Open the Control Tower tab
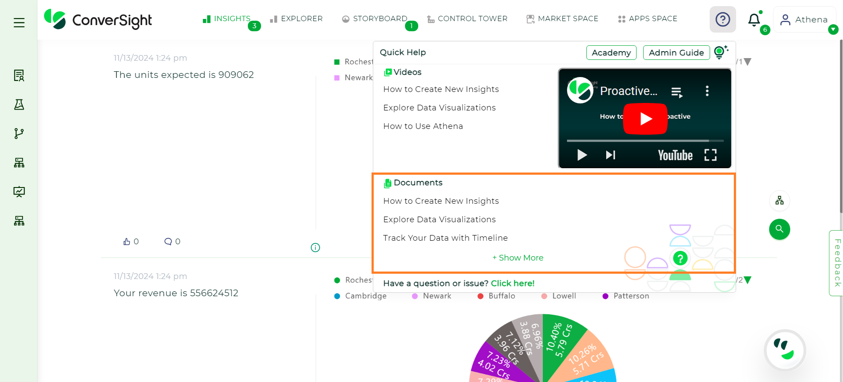This screenshot has width=843, height=382. click(x=467, y=19)
